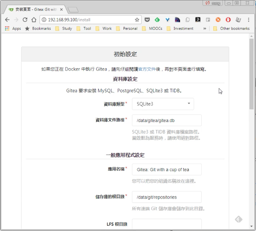The image size is (256, 231).
Task: Click the scrollbar down arrow
Action: click(x=251, y=226)
